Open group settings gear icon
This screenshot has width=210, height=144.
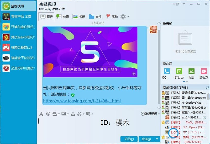click(x=123, y=17)
